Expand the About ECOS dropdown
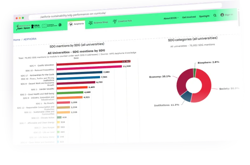250x165 pixels. pyautogui.click(x=171, y=18)
